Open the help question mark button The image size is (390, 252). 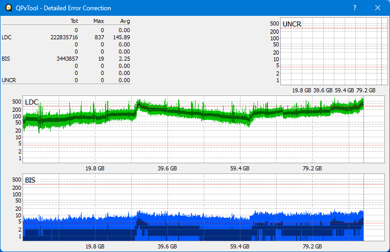355,8
